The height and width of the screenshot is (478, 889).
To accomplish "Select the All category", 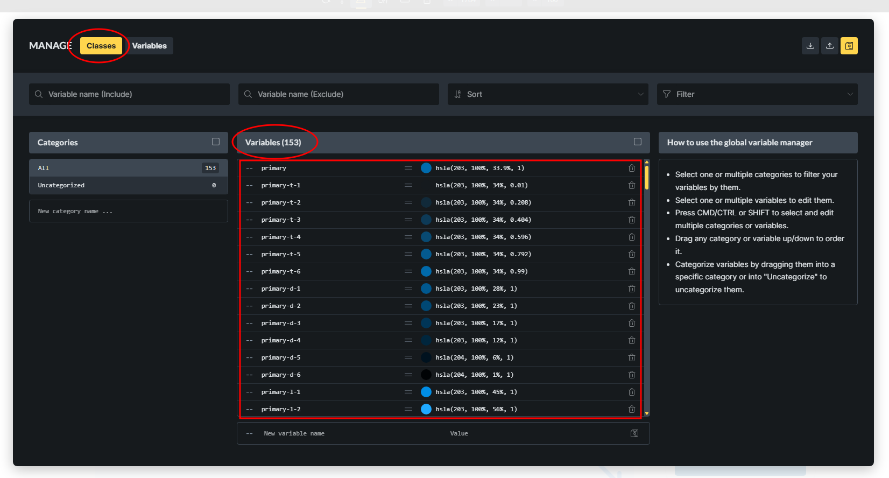I will [x=128, y=168].
